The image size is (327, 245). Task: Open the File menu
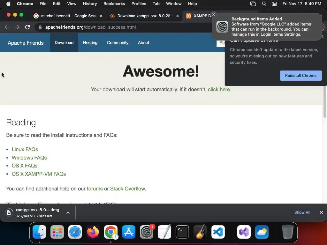(x=43, y=4)
